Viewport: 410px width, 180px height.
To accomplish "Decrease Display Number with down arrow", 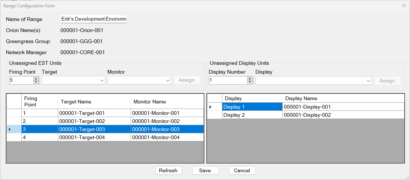I will coord(250,82).
